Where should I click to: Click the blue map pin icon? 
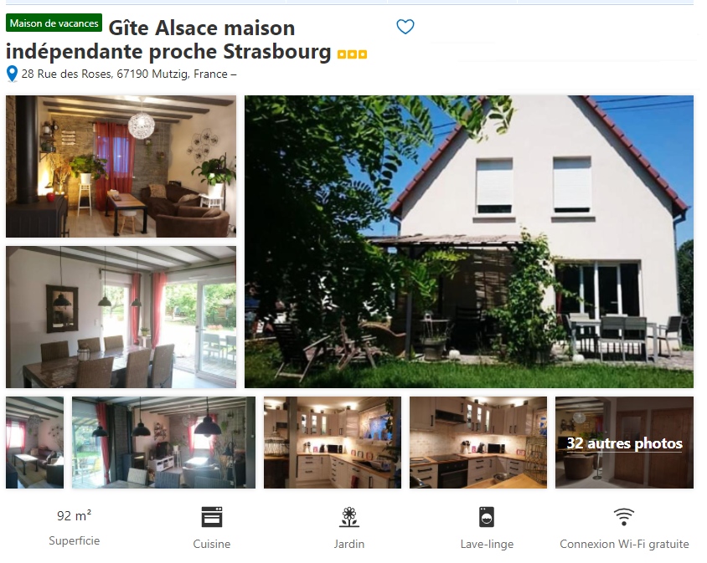pyautogui.click(x=13, y=74)
